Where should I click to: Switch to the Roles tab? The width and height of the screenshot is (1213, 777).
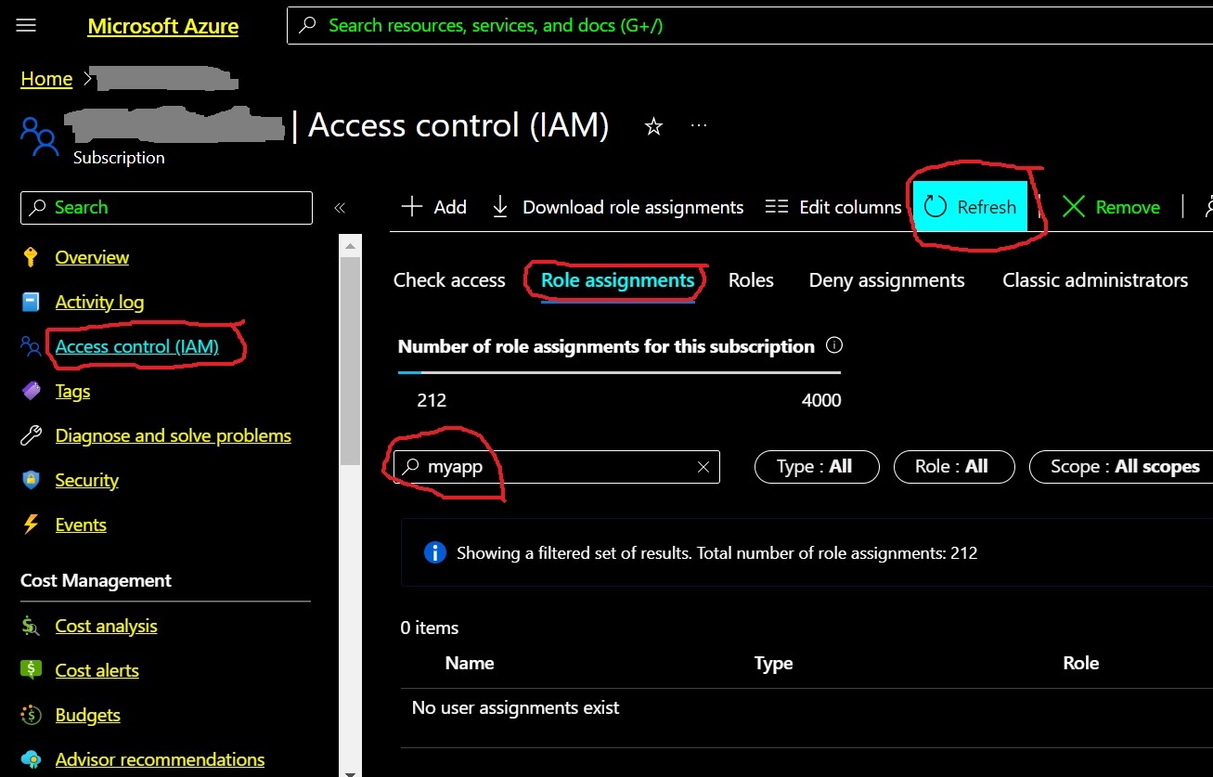[751, 280]
